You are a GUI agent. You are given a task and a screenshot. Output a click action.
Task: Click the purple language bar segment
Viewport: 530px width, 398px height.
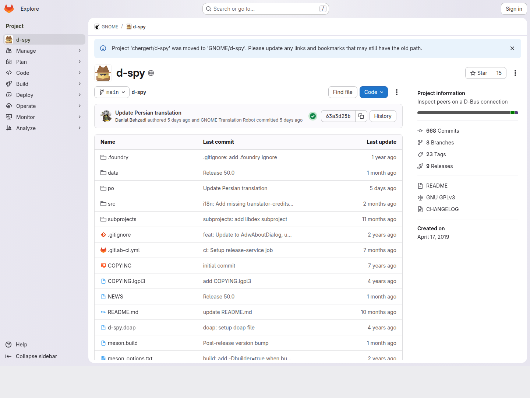click(x=517, y=113)
